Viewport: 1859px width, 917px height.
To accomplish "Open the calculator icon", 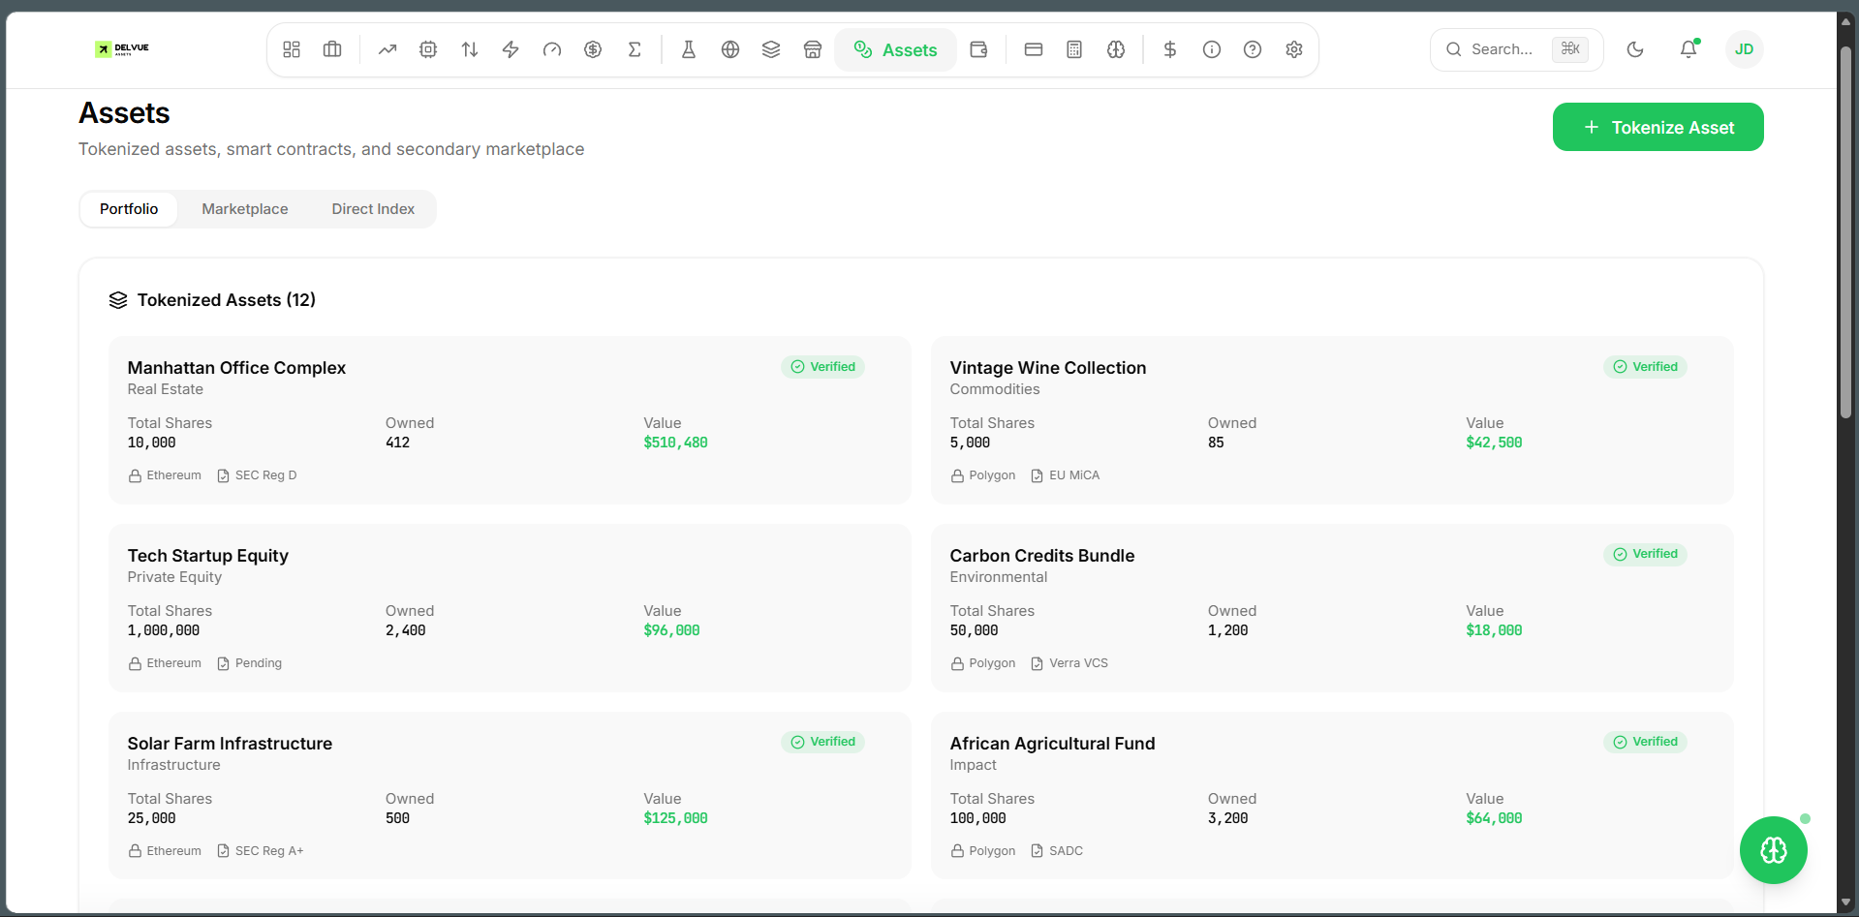I will click(x=1074, y=49).
